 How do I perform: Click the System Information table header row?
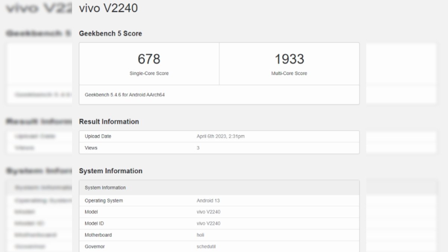[x=219, y=187]
